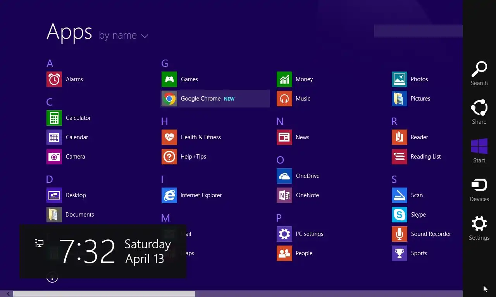Launch Google Chrome from the apps list
This screenshot has height=297, width=496.
pos(215,99)
